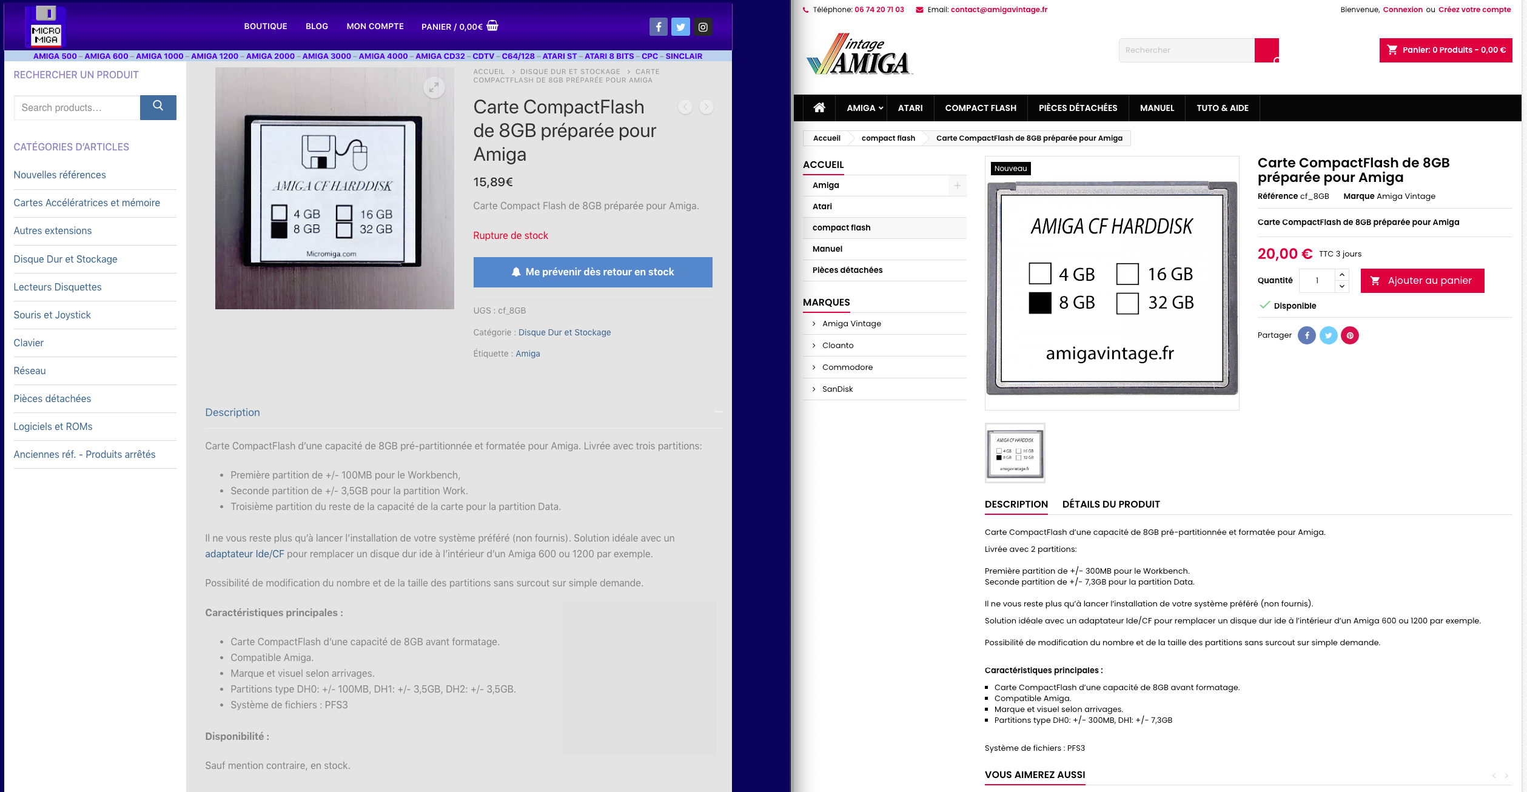The height and width of the screenshot is (792, 1527).
Task: Open Commodore brand link
Action: (x=848, y=367)
